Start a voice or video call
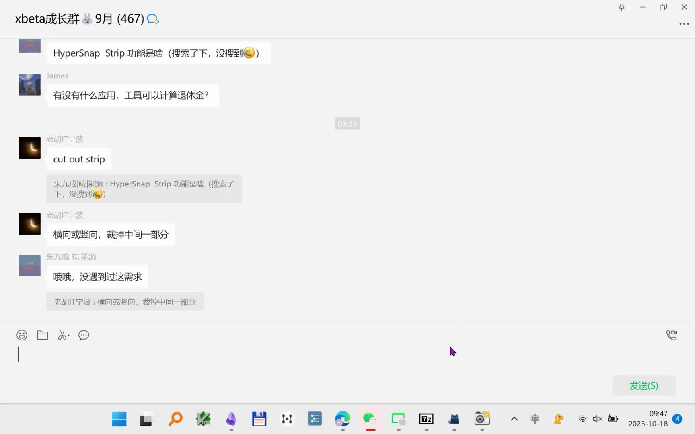 [672, 335]
